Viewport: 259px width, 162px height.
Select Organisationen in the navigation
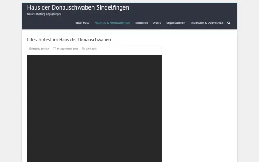pos(176,23)
